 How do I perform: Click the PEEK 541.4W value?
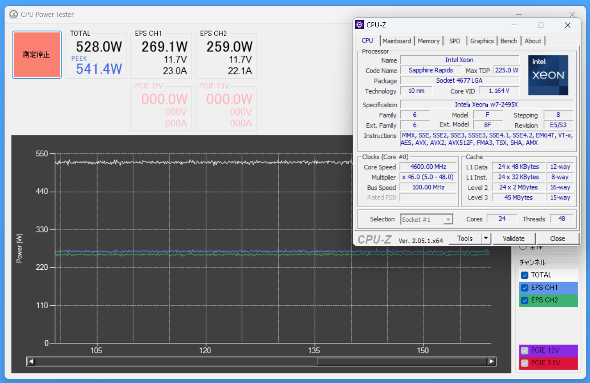[x=99, y=69]
